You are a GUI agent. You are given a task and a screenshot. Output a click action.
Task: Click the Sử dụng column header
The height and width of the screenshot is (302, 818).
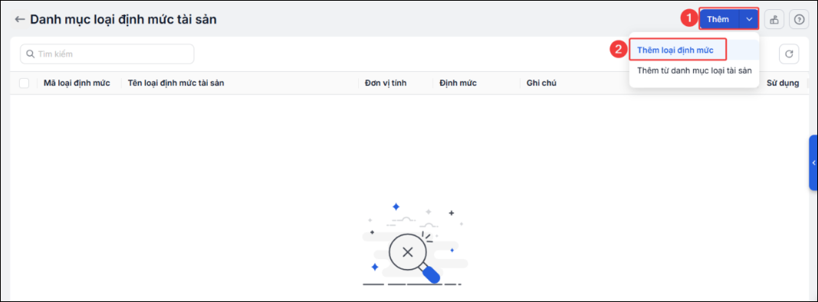(x=783, y=83)
